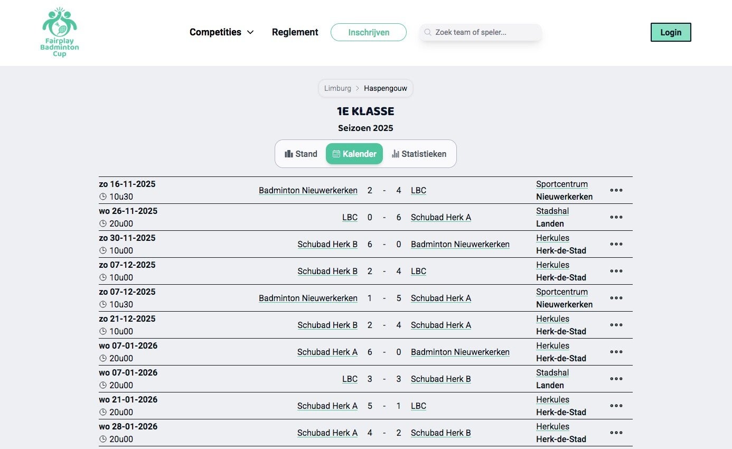Screen dimensions: 732x449
Task: Open the Stadshal venue link on 26-11-2025
Action: click(552, 211)
